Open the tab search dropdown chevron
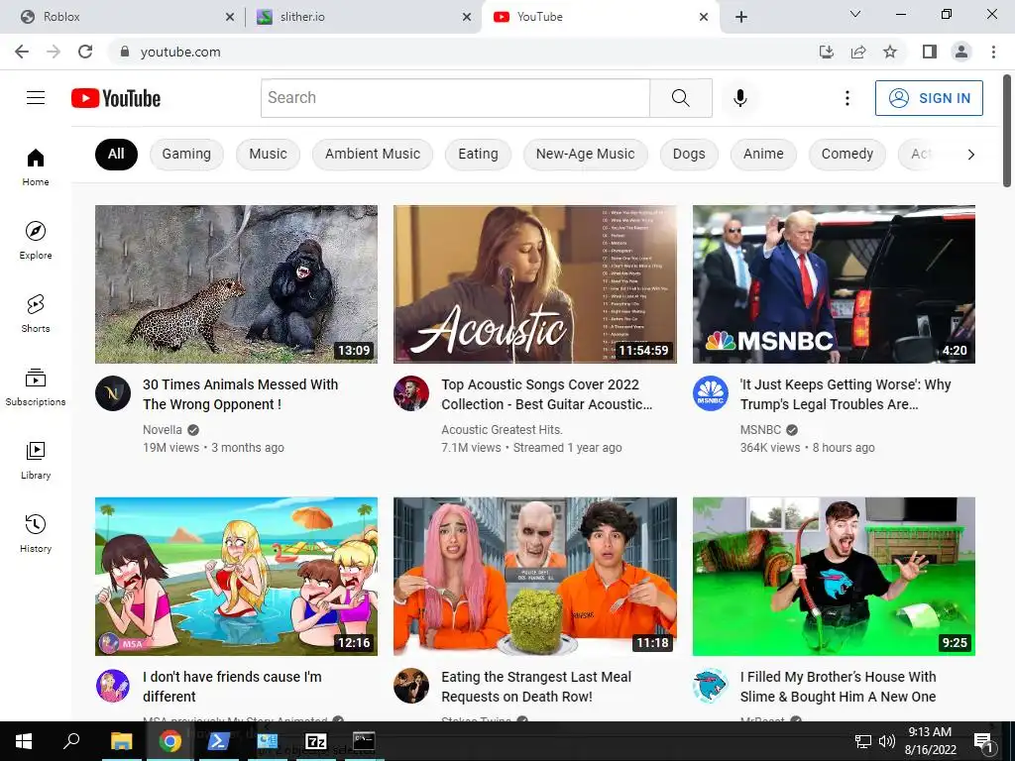The width and height of the screenshot is (1015, 761). pyautogui.click(x=855, y=14)
